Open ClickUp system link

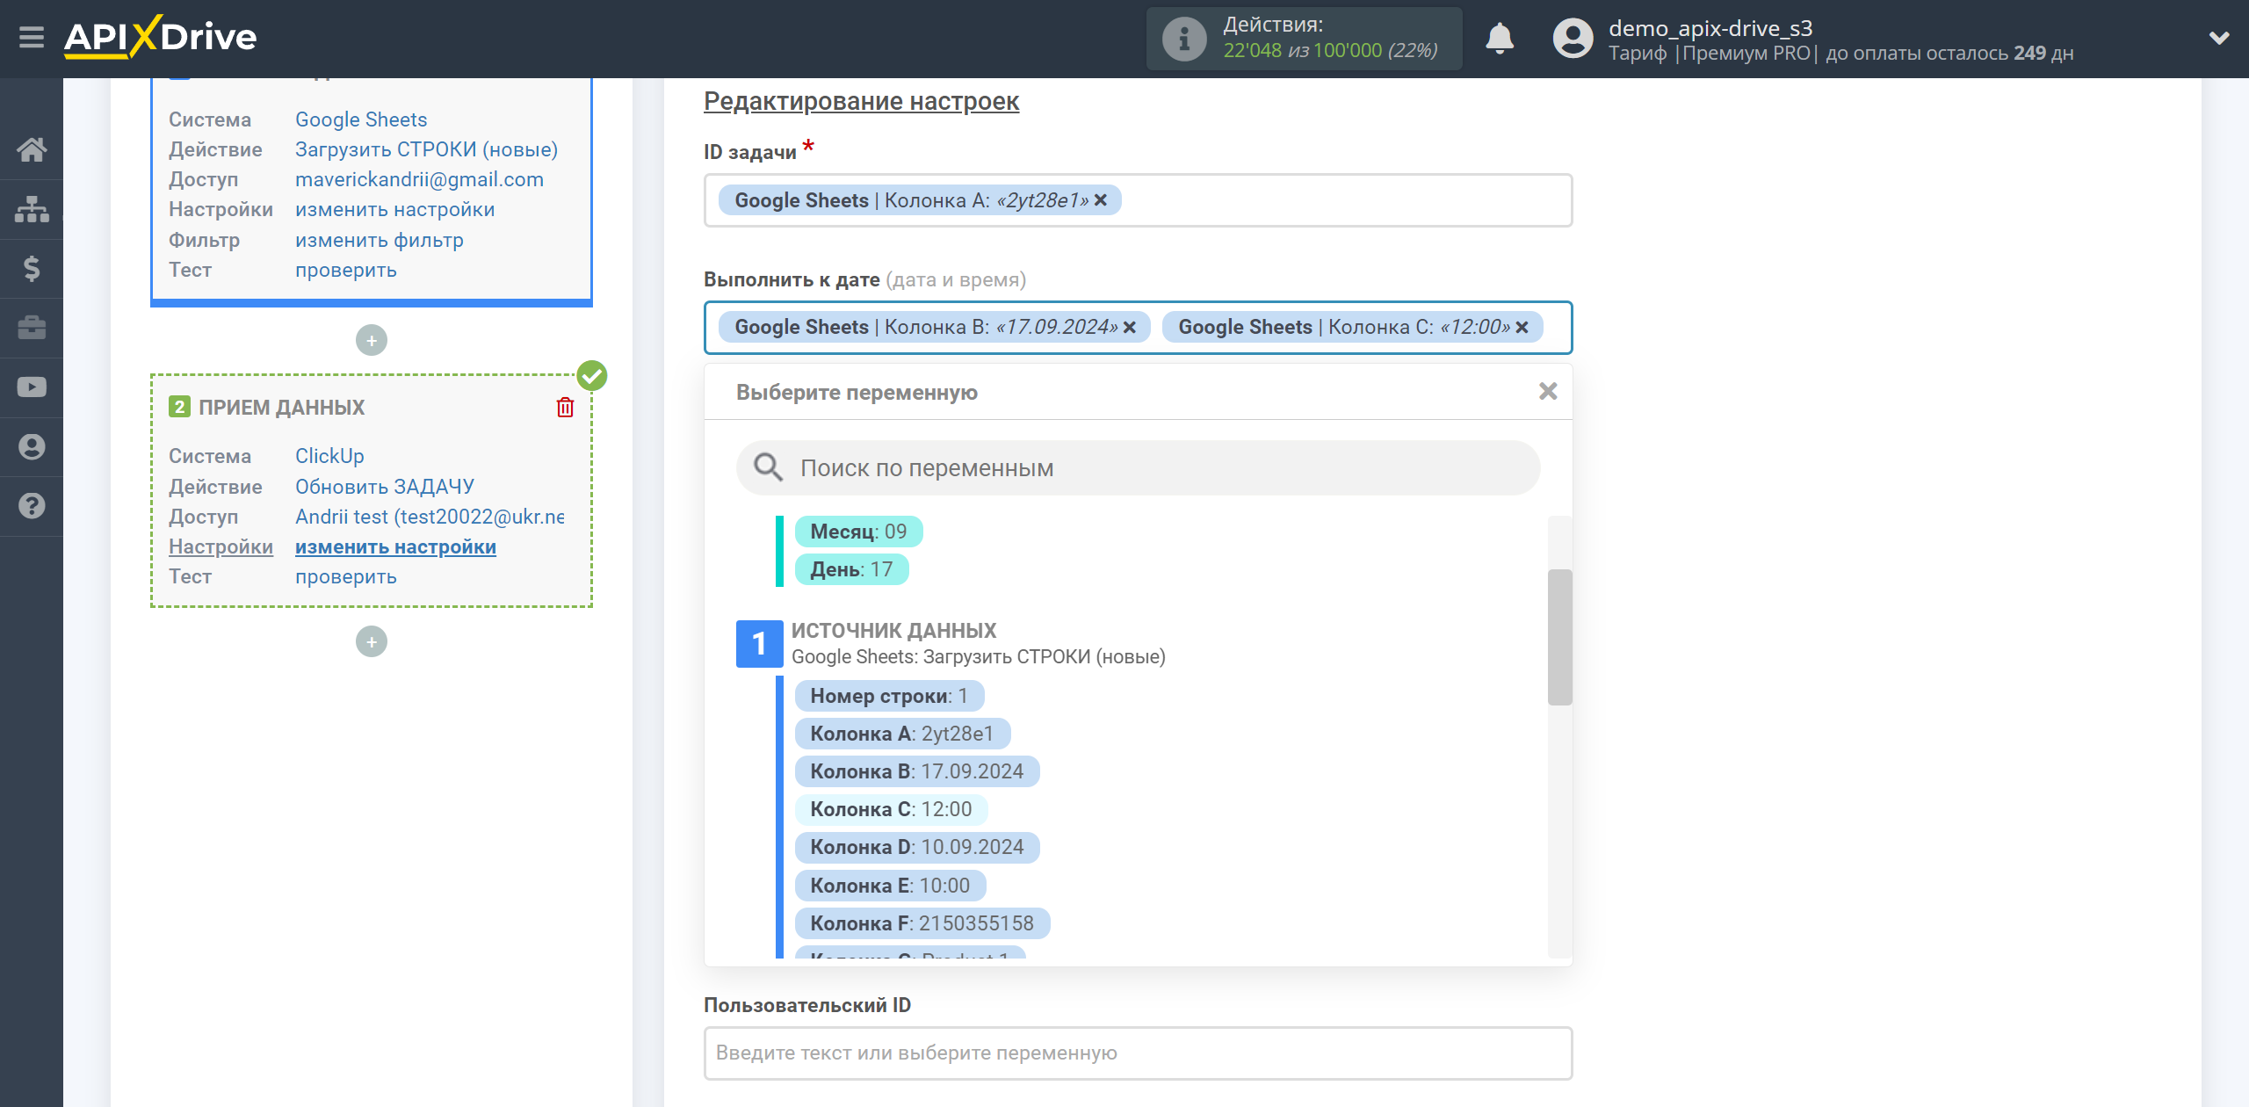point(329,456)
